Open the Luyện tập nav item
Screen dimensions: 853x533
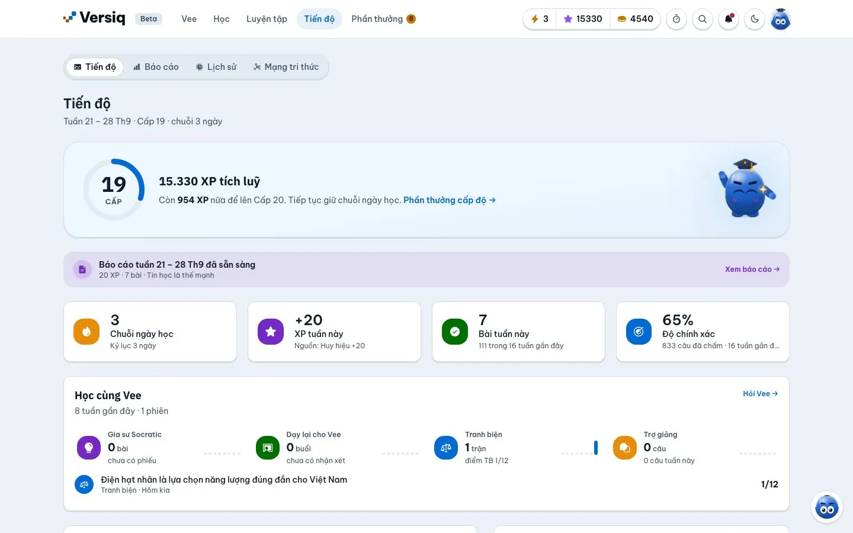click(x=267, y=19)
